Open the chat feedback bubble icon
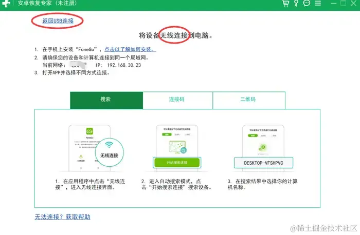This screenshot has width=360, height=235. coord(307,3)
